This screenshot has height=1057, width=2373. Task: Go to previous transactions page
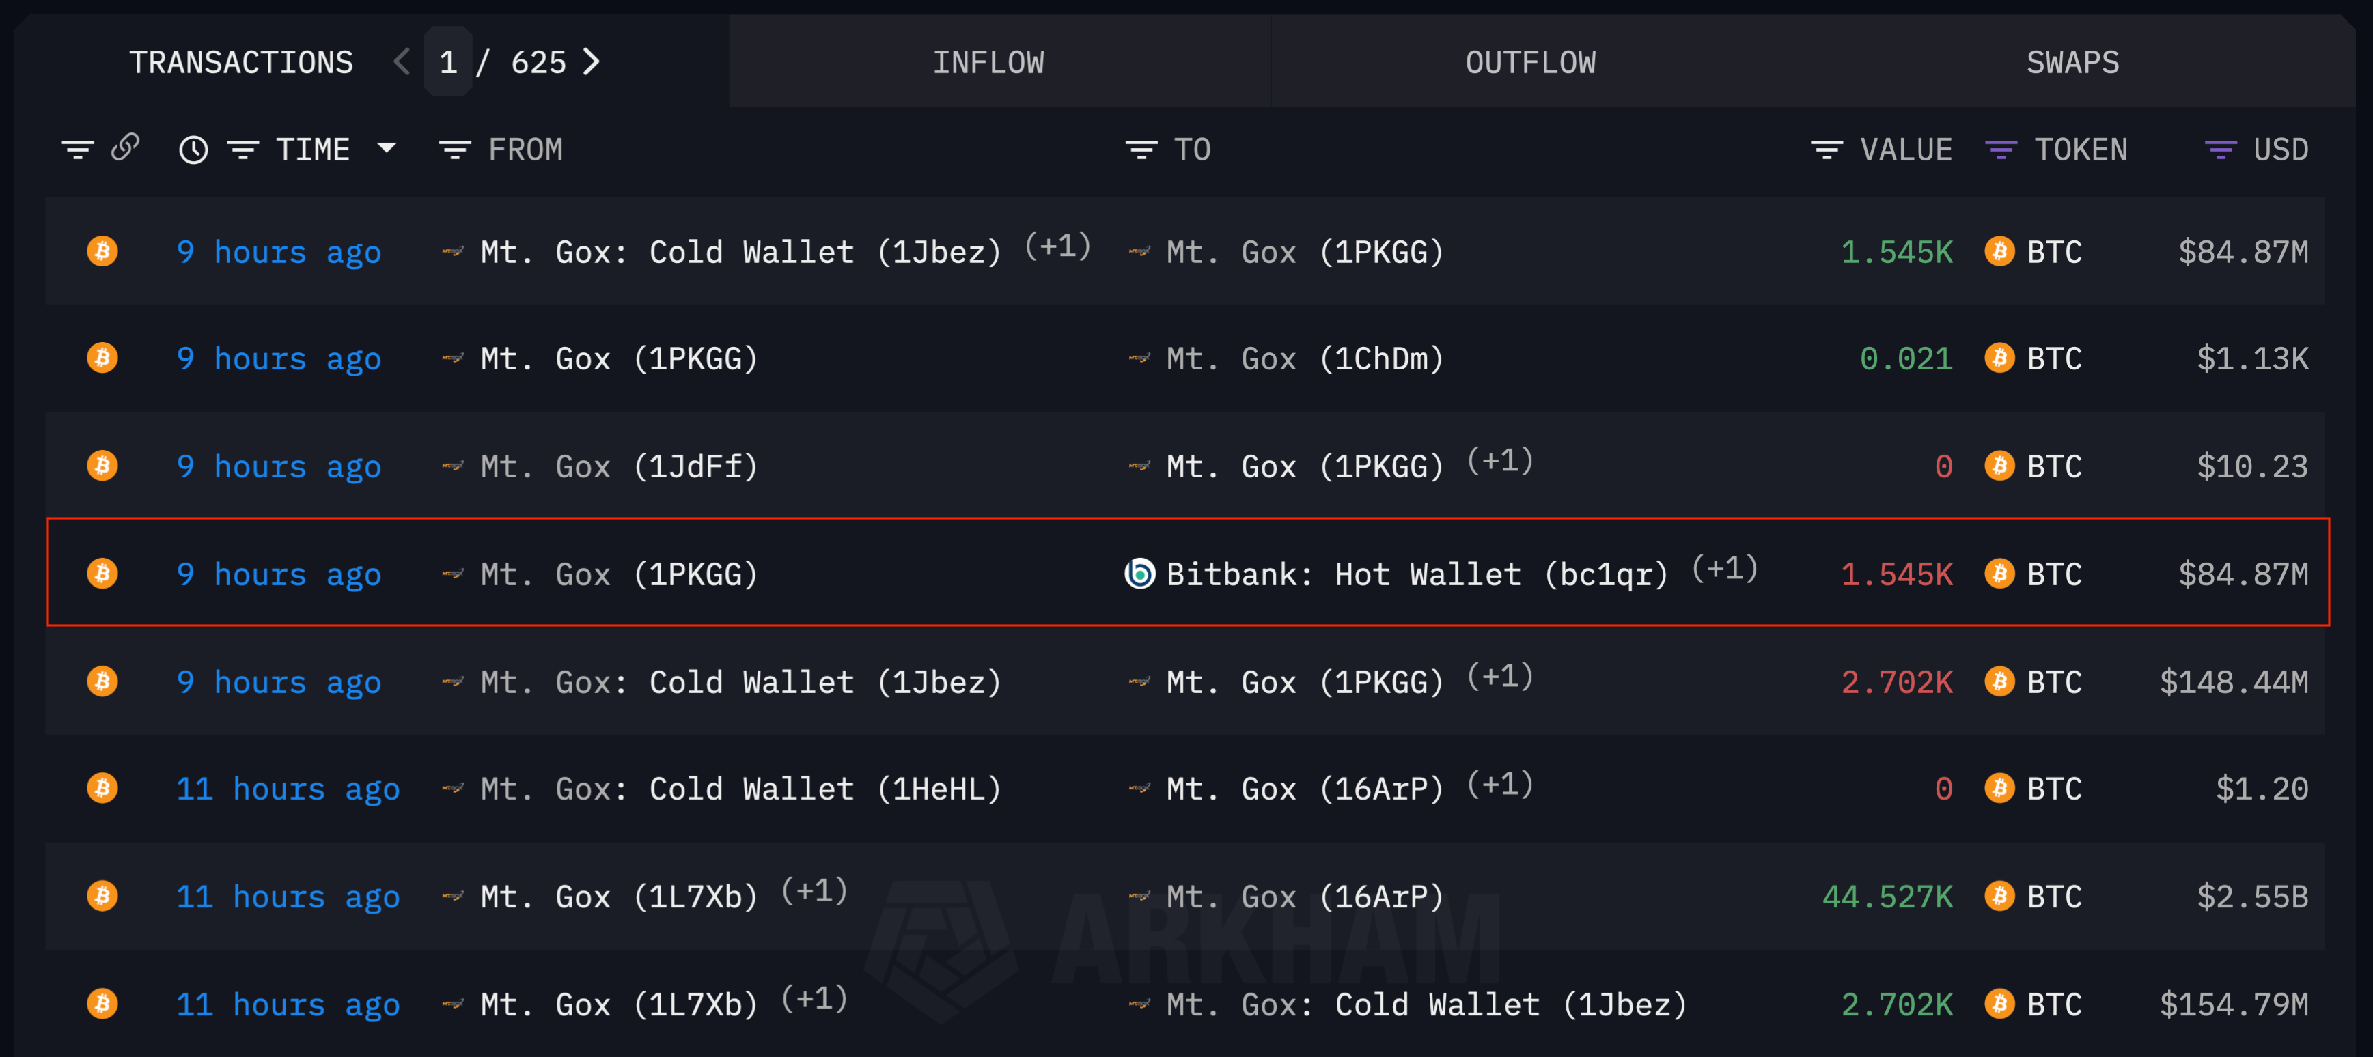[x=402, y=61]
